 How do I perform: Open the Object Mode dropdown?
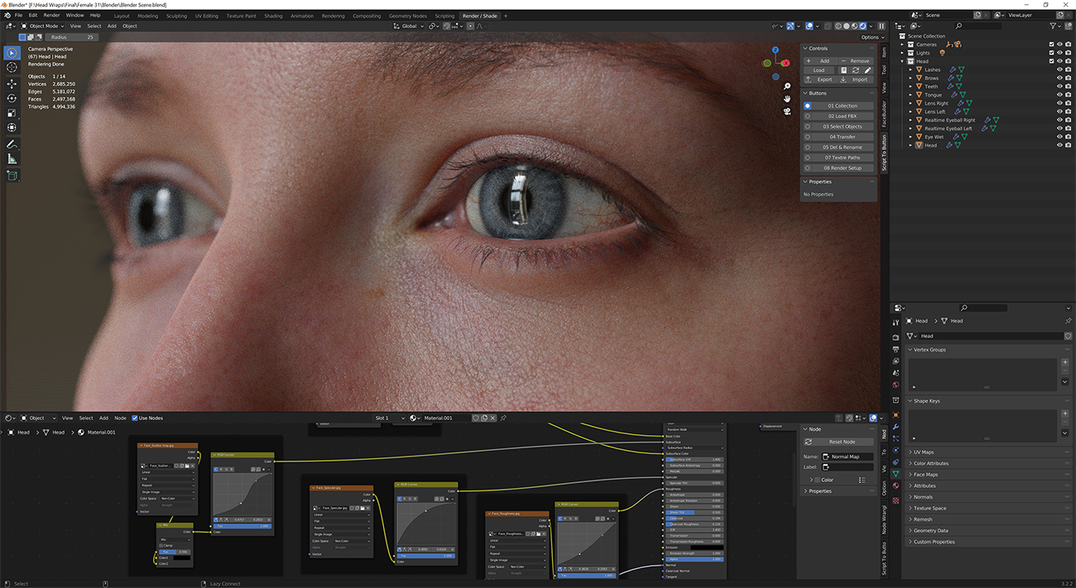46,26
